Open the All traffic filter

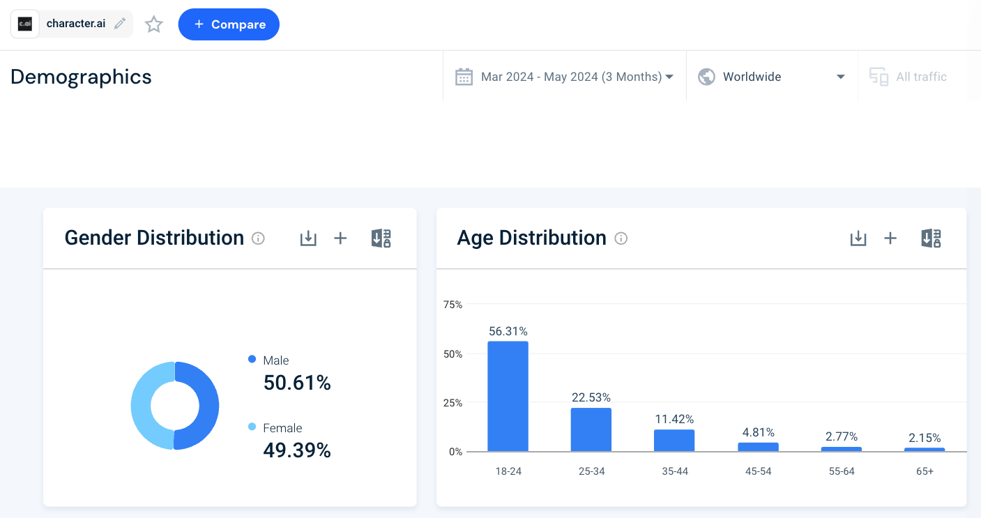pos(908,77)
